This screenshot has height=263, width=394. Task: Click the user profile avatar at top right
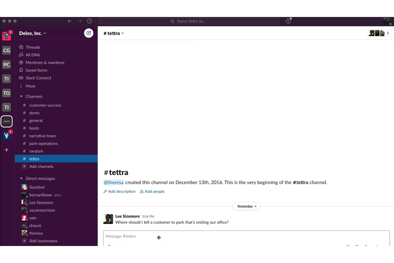point(387,21)
